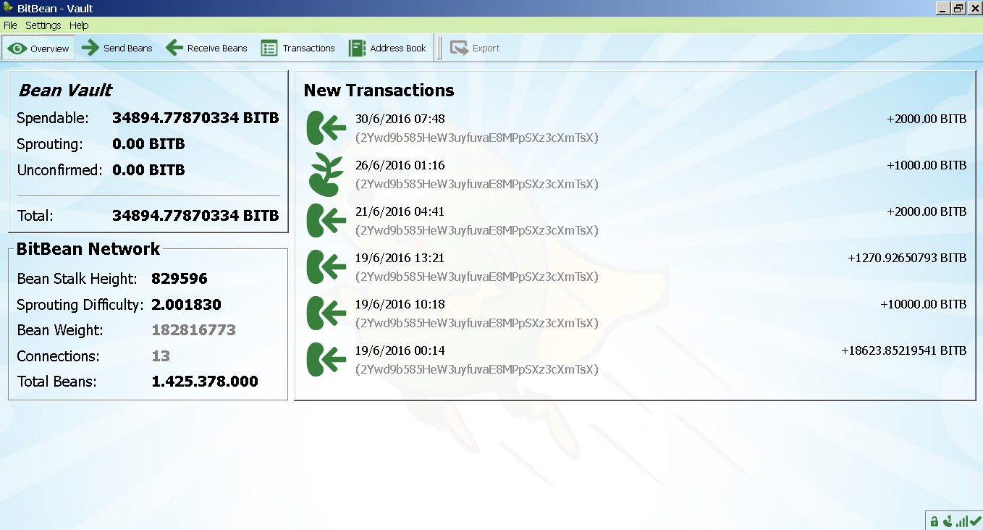Click the received icon for 21/6/2016 04:41 transaction

[x=325, y=221]
